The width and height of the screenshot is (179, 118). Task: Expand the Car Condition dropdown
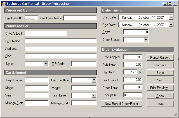tap(94, 80)
